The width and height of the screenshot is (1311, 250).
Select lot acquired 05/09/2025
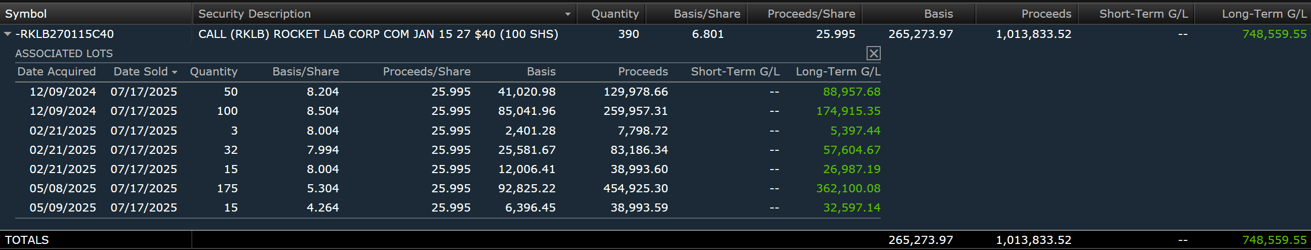click(448, 207)
